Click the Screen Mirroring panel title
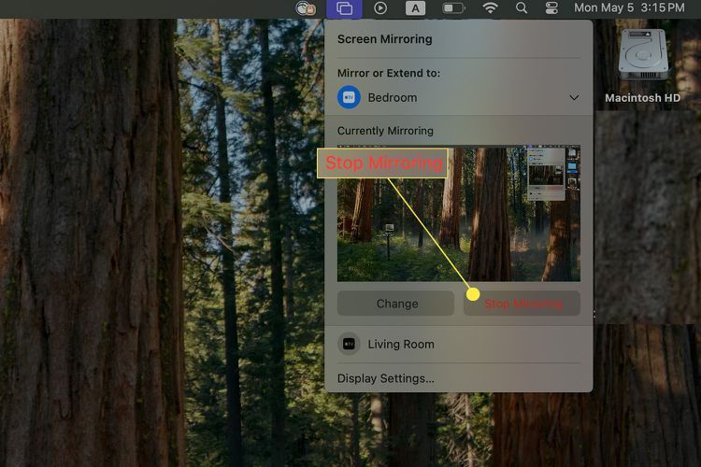 coord(384,39)
